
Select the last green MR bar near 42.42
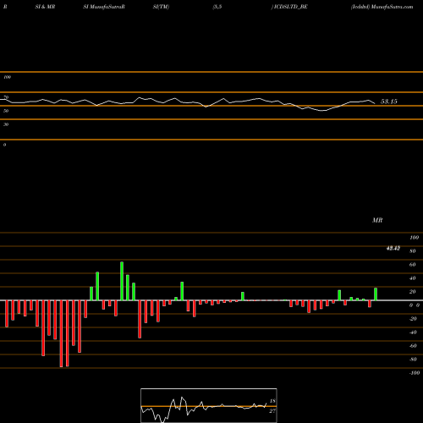(x=376, y=294)
